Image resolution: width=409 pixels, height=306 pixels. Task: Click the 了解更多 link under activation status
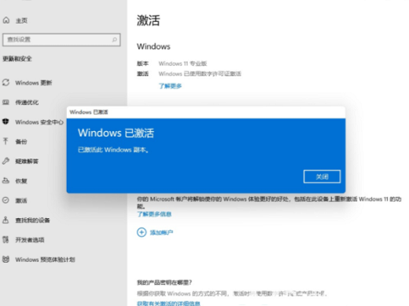point(170,86)
